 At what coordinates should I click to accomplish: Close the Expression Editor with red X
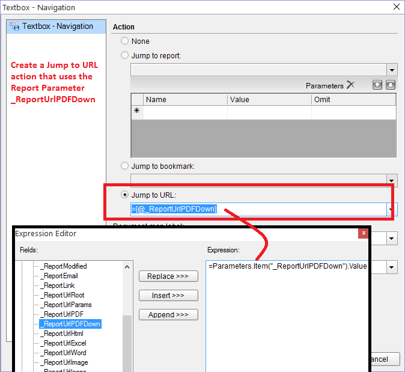(x=363, y=233)
